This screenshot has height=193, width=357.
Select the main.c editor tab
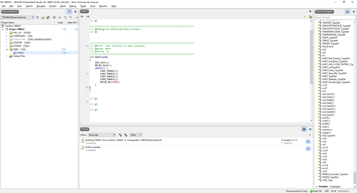tap(84, 11)
